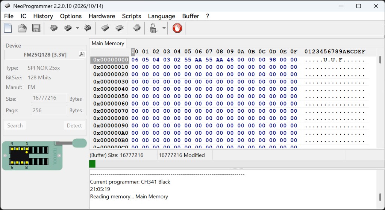This screenshot has width=385, height=210.
Task: Click the Search button
Action: (x=15, y=125)
